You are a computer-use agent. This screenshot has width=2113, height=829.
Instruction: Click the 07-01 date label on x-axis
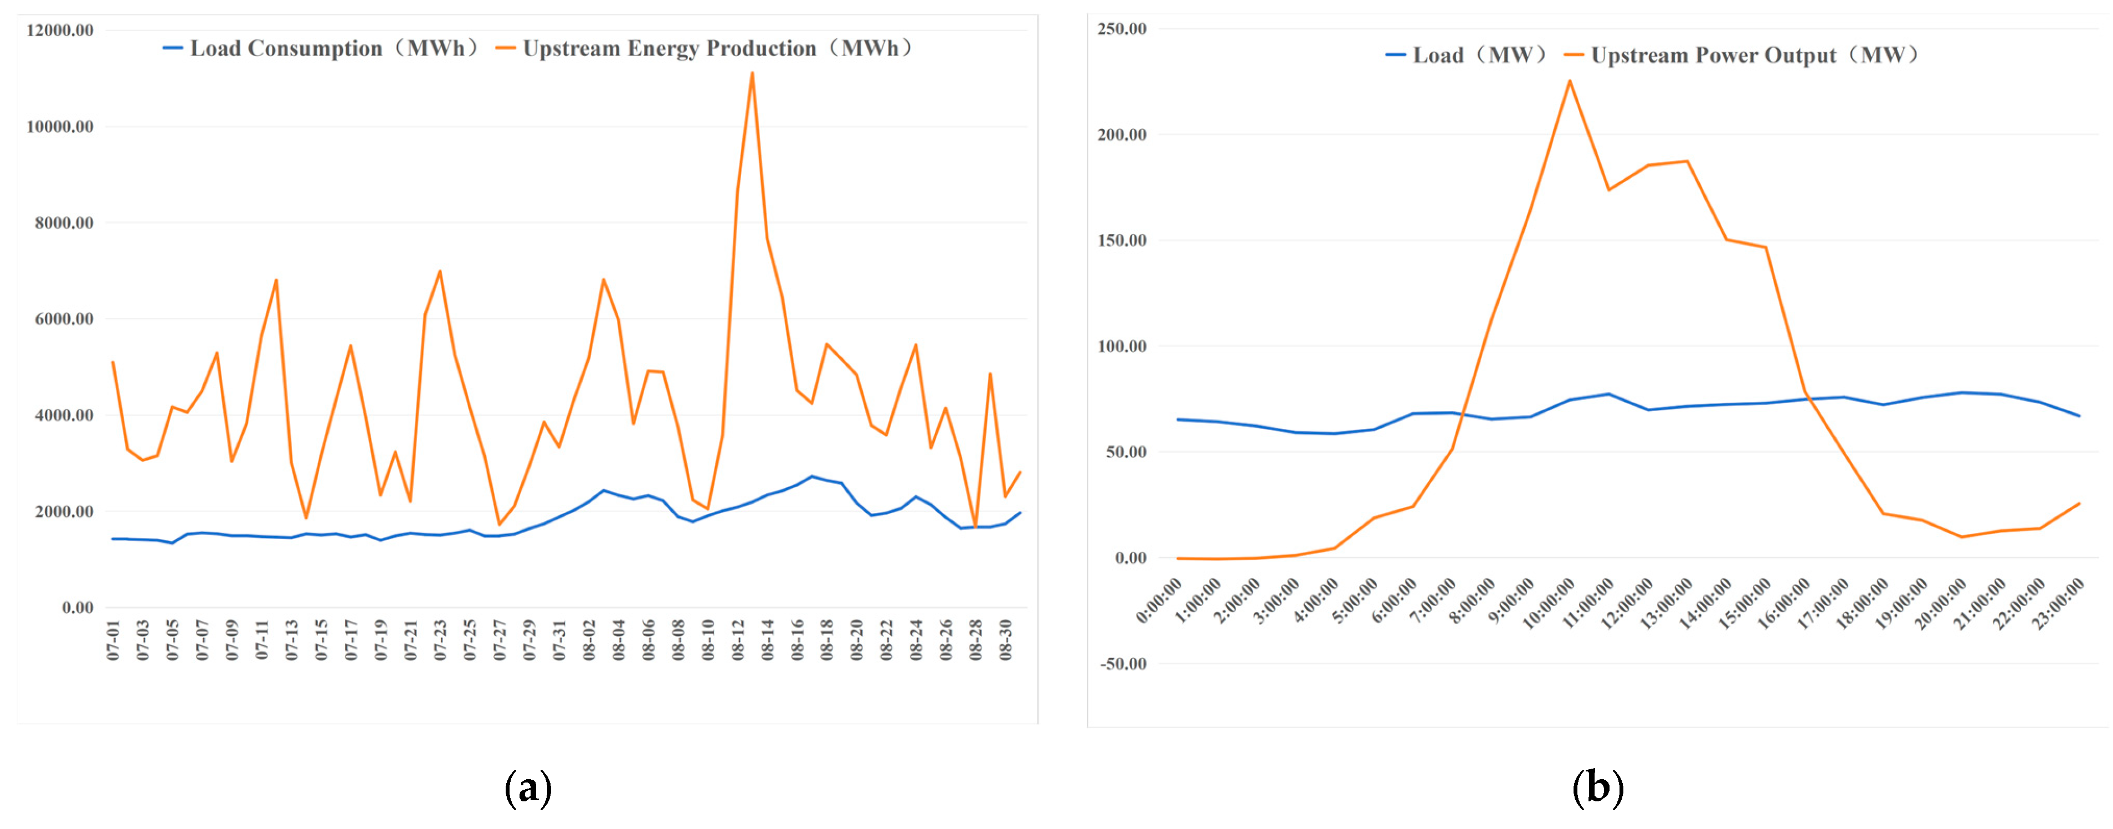[113, 640]
